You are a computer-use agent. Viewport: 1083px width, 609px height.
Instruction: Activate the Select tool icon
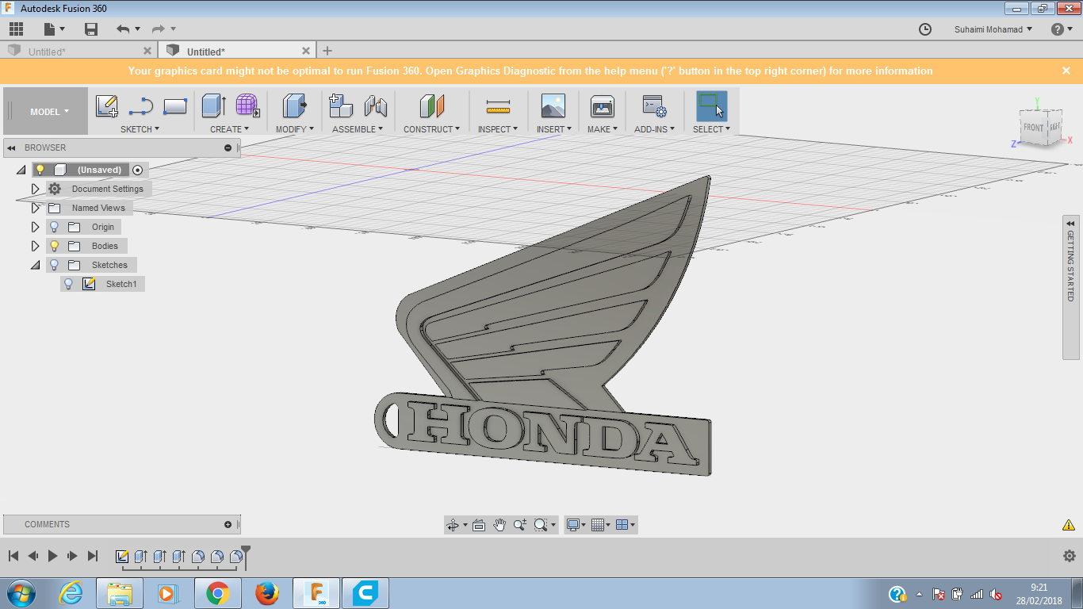711,105
